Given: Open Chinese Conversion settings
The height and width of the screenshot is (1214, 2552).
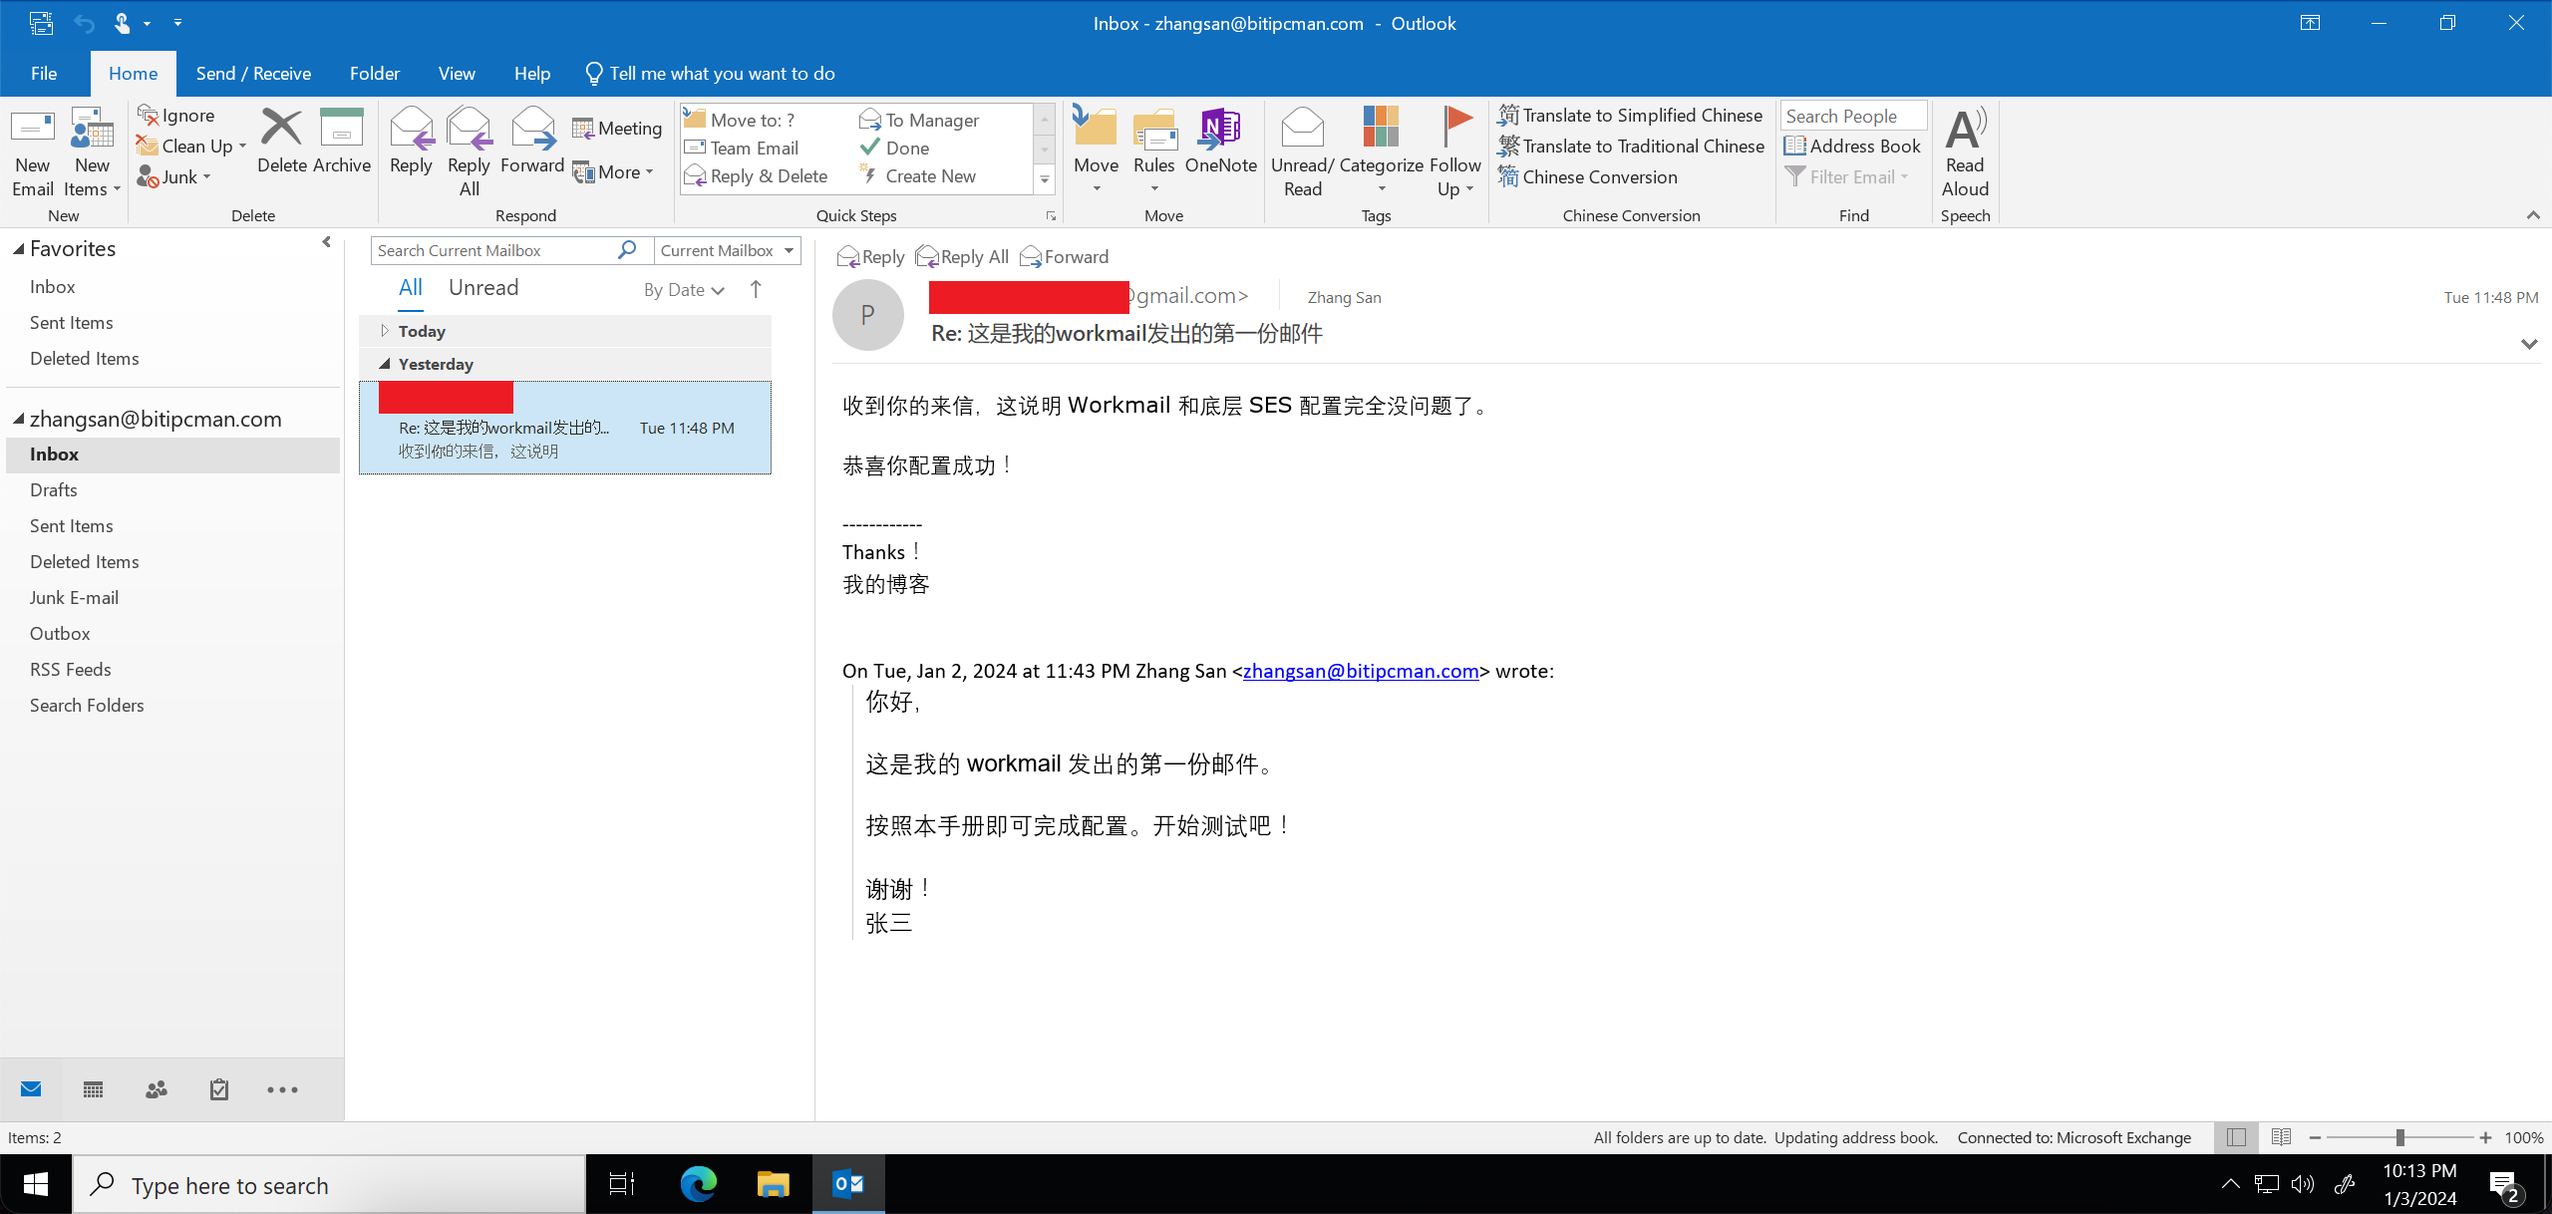Looking at the screenshot, I should coord(1587,177).
